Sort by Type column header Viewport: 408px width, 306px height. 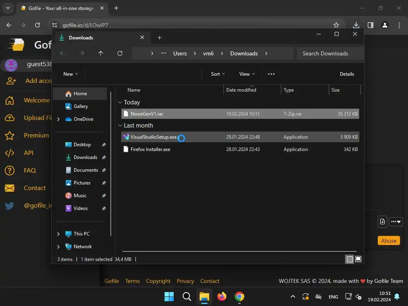pyautogui.click(x=305, y=90)
